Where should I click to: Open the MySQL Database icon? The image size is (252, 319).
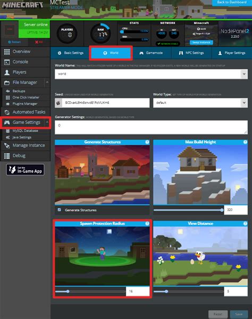8,131
